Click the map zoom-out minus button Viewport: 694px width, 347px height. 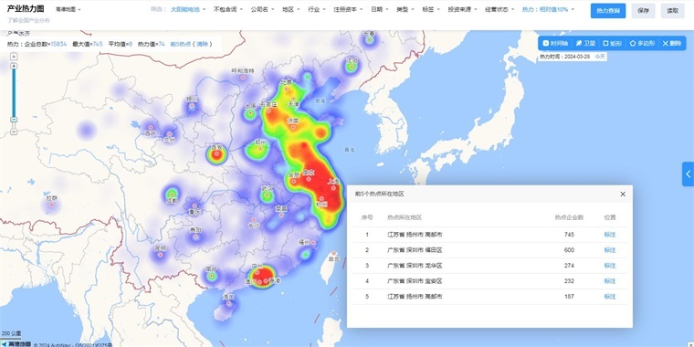14,131
